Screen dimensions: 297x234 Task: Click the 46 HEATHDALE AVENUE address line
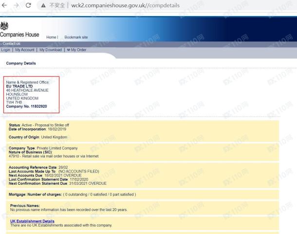click(27, 90)
